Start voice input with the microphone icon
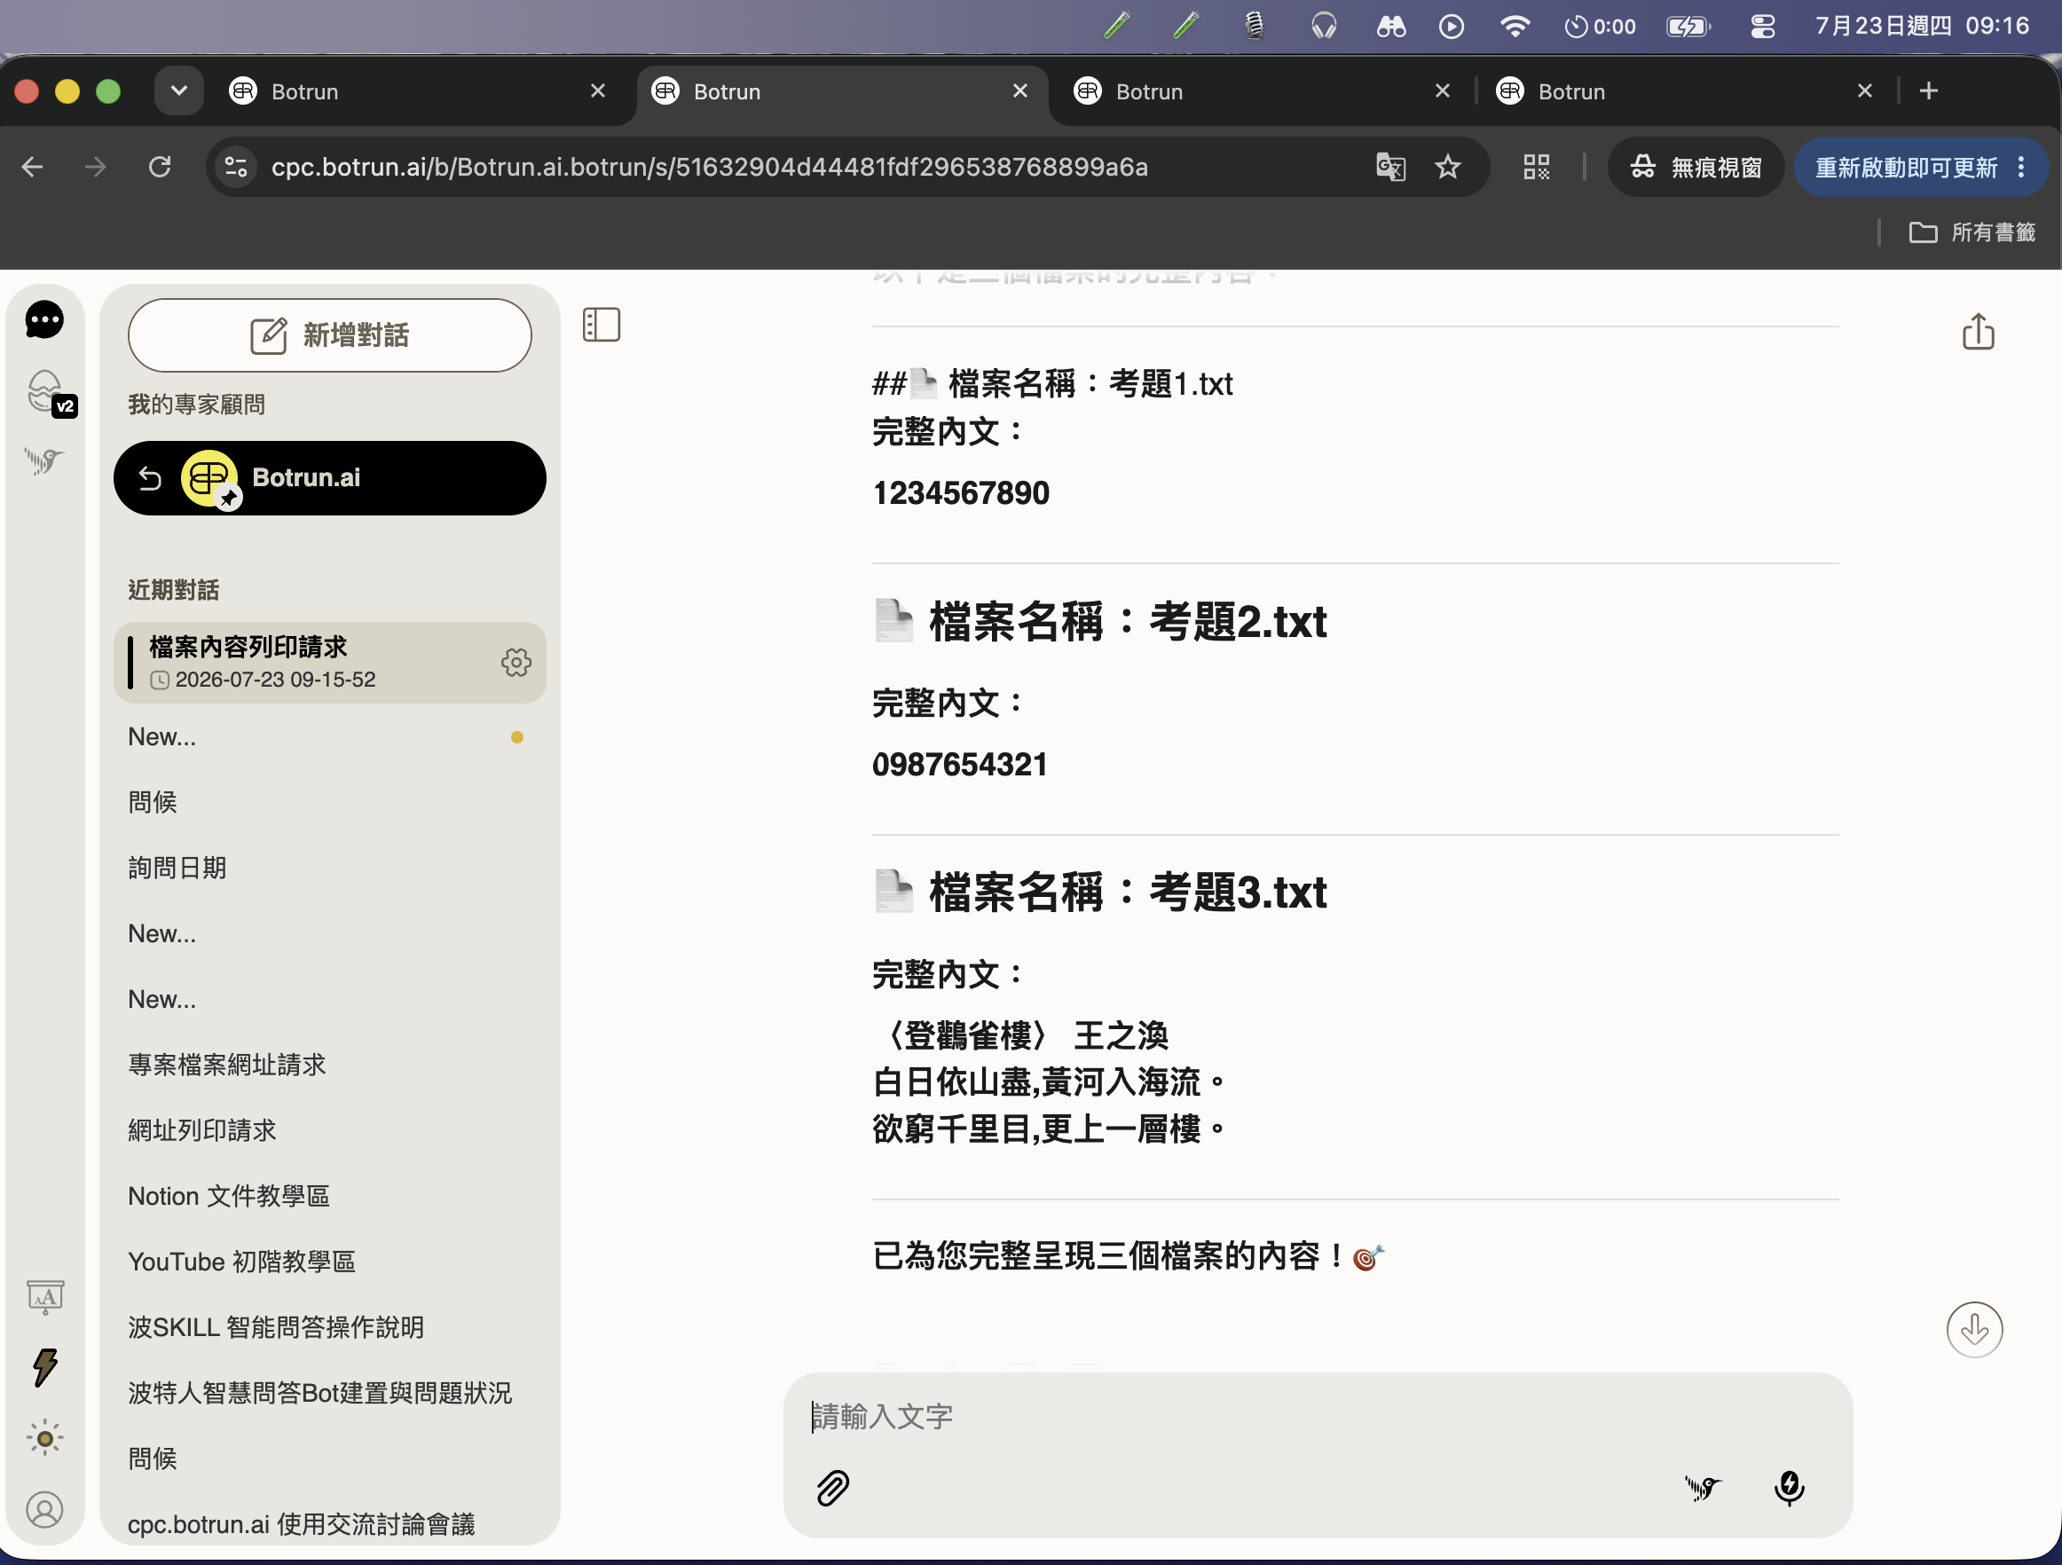Image resolution: width=2062 pixels, height=1565 pixels. [1788, 1488]
